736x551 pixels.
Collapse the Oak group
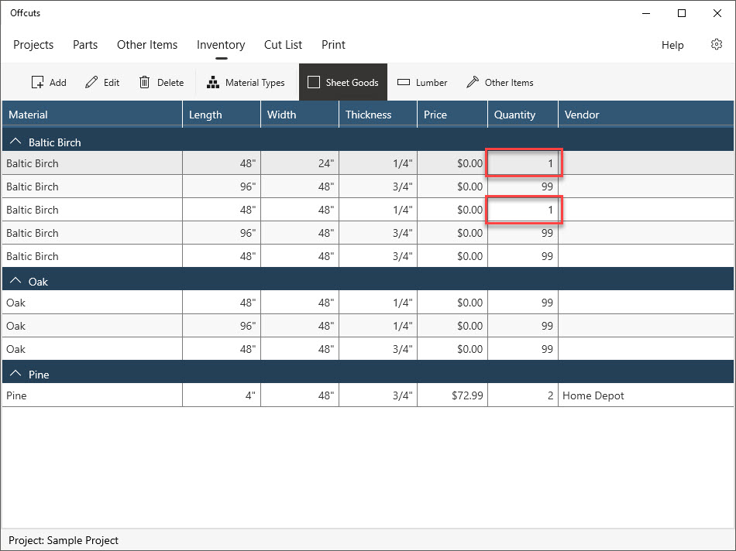(15, 280)
